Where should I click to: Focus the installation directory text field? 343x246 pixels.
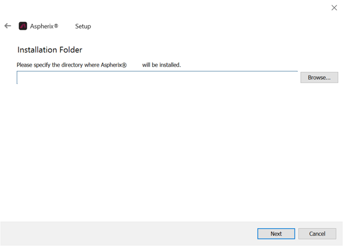[x=157, y=77]
